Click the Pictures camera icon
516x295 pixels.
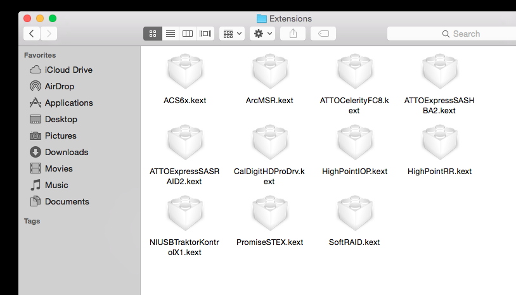(35, 135)
